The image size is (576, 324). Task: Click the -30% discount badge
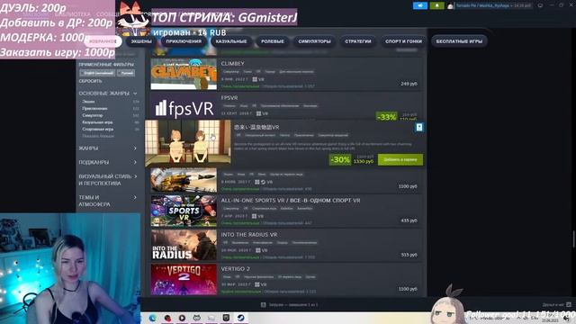(x=340, y=160)
